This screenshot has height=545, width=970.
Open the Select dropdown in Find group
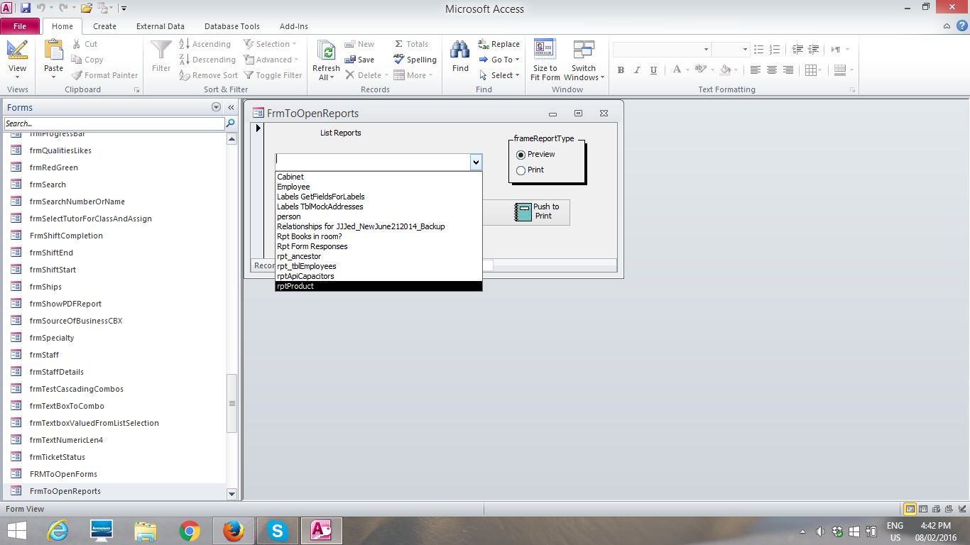(499, 75)
